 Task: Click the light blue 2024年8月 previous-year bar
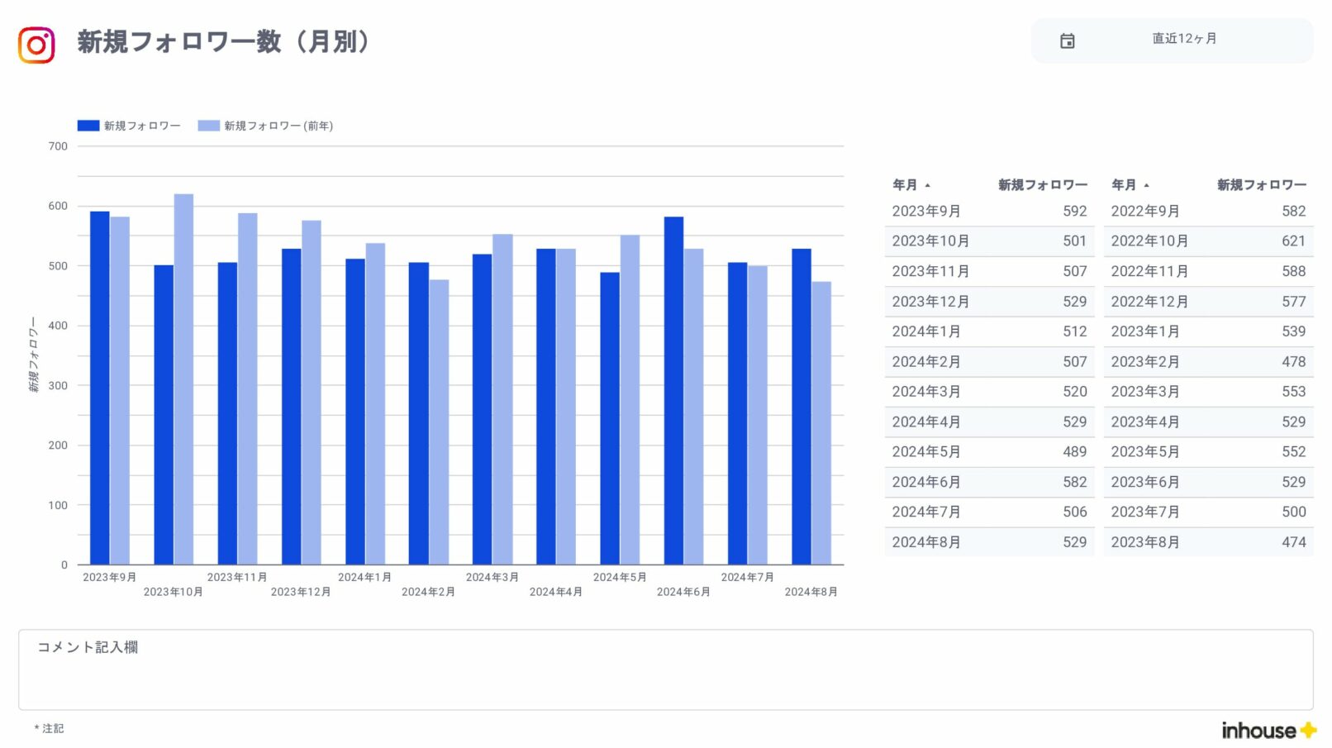(821, 423)
